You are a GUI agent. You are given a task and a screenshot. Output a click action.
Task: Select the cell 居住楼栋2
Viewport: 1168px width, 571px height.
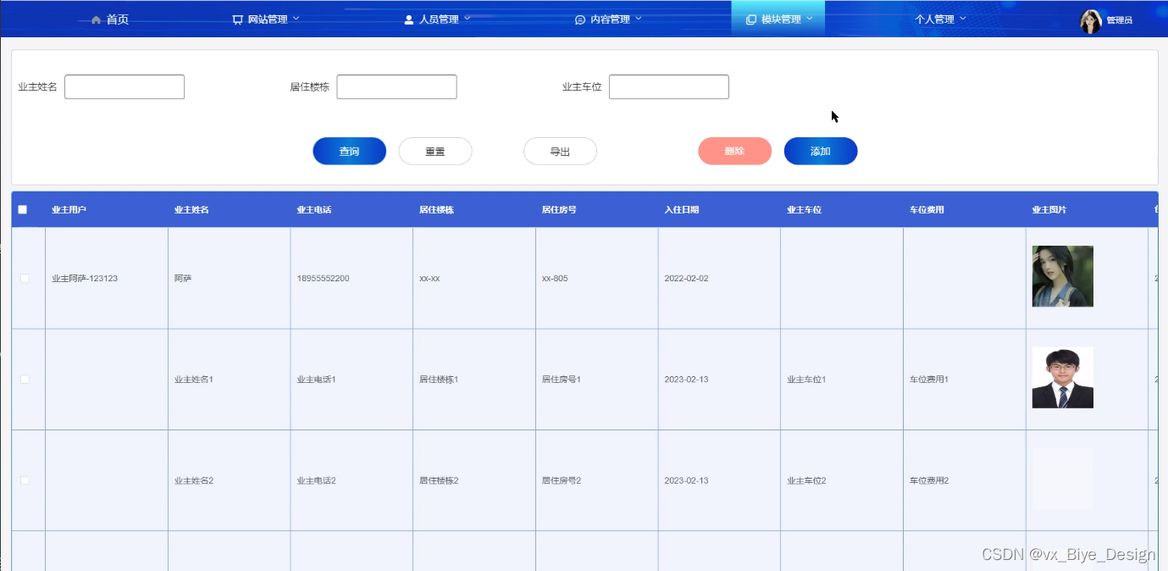tap(439, 480)
